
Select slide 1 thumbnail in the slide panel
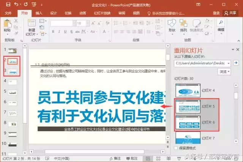point(13,51)
